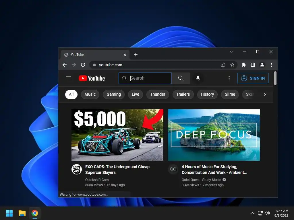Open Quiet Quest - Study Music channel link
294x220 pixels.
click(x=201, y=180)
